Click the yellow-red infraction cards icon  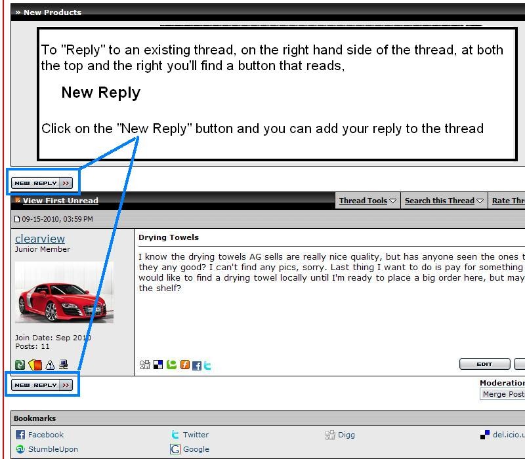click(35, 365)
